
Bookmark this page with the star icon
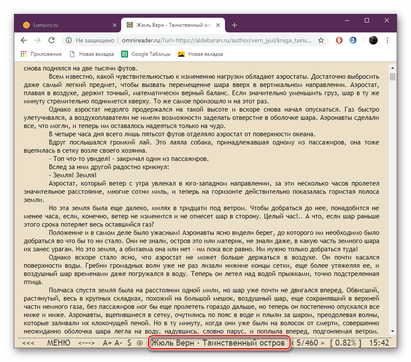(321, 40)
